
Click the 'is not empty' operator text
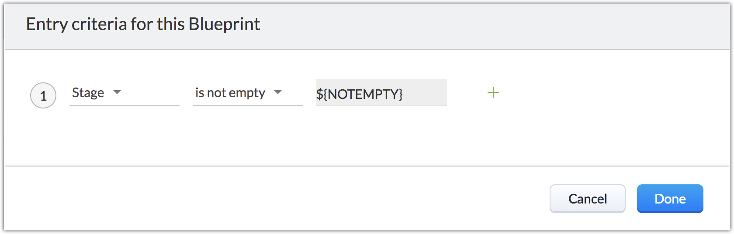click(x=230, y=92)
